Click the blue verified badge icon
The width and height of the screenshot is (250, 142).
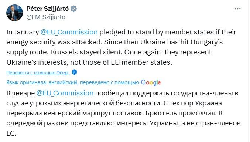pyautogui.click(x=73, y=9)
